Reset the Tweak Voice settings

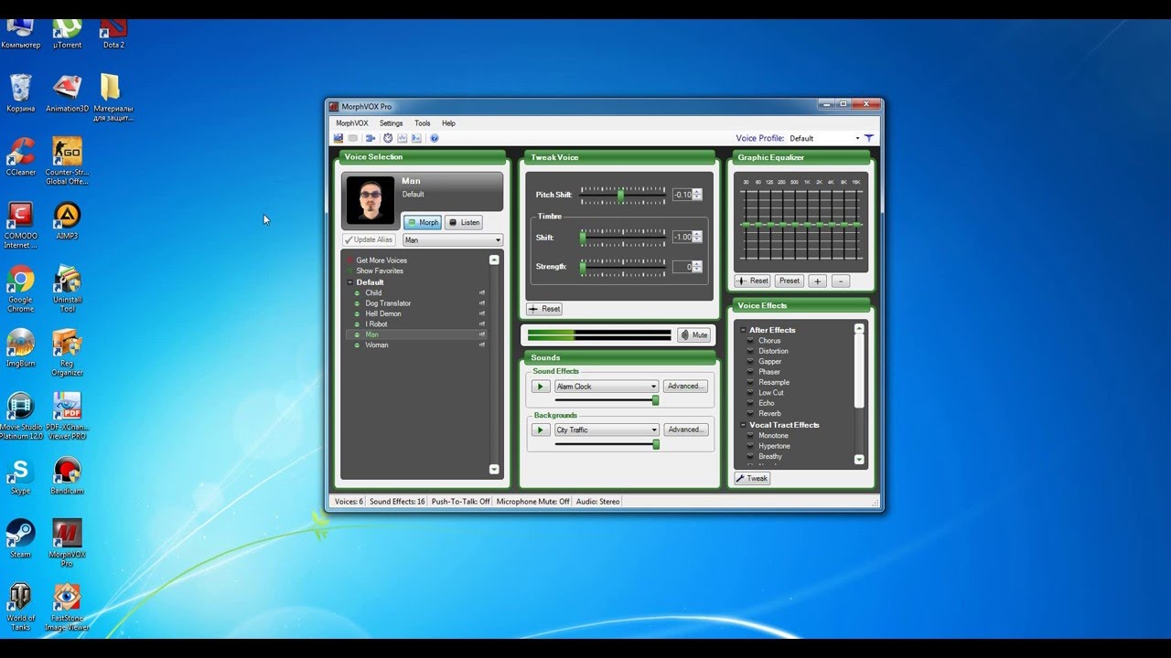pos(545,309)
